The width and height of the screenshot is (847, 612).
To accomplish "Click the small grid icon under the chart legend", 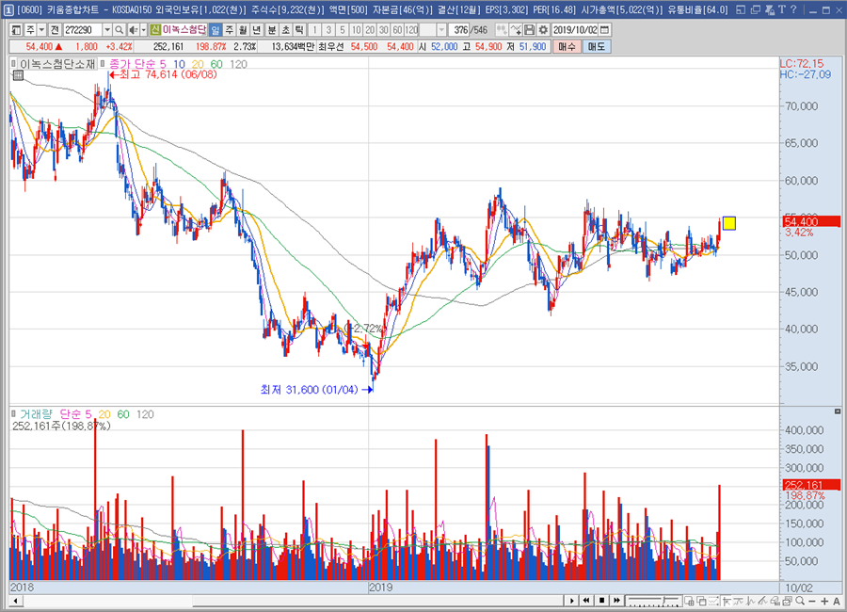I will (18, 75).
